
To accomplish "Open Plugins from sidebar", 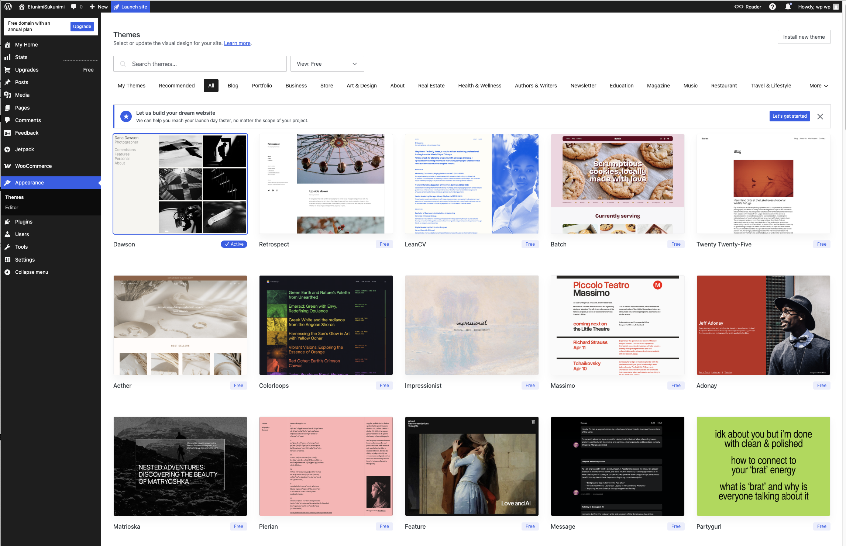I will [x=24, y=222].
